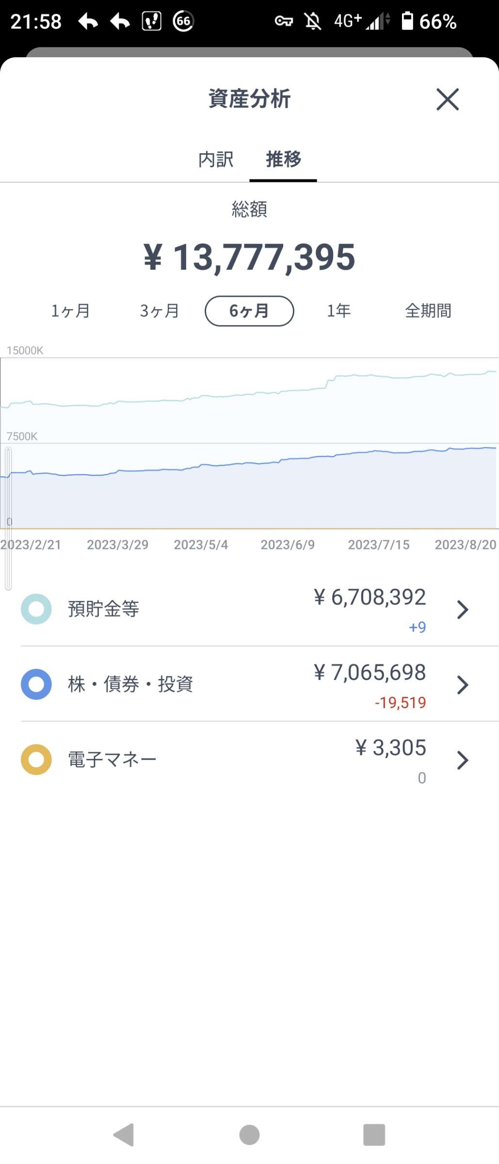Tap the VPN key icon in status bar
The width and height of the screenshot is (499, 1164).
point(284,21)
